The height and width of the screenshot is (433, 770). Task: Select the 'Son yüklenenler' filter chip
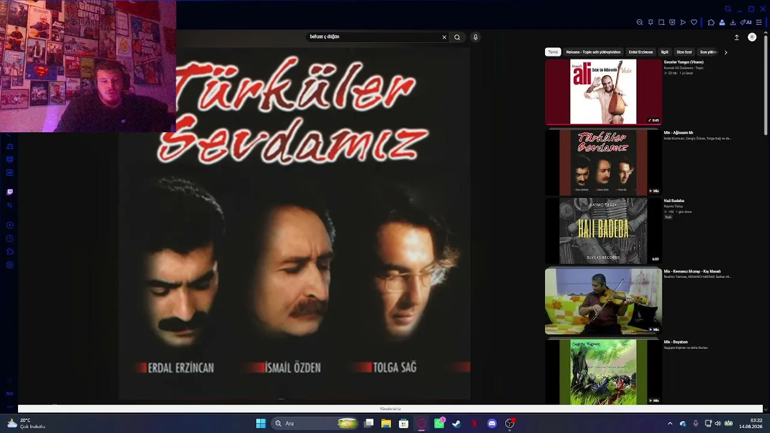pyautogui.click(x=708, y=52)
